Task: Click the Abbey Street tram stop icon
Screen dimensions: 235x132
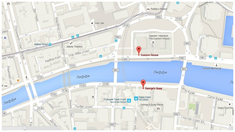Action: coord(50,44)
